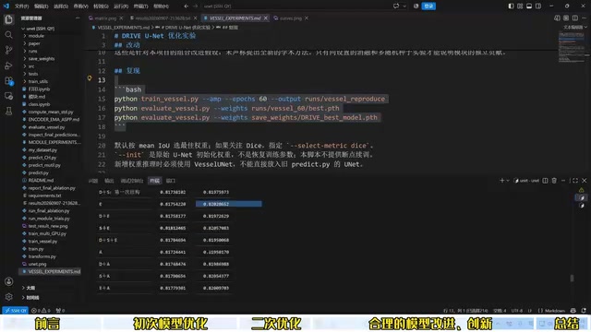Kill the terminal with the trash icon

point(554,181)
